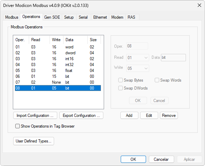Image resolution: width=205 pixels, height=166 pixels.
Task: Click Export Configuration button
Action: pyautogui.click(x=81, y=116)
